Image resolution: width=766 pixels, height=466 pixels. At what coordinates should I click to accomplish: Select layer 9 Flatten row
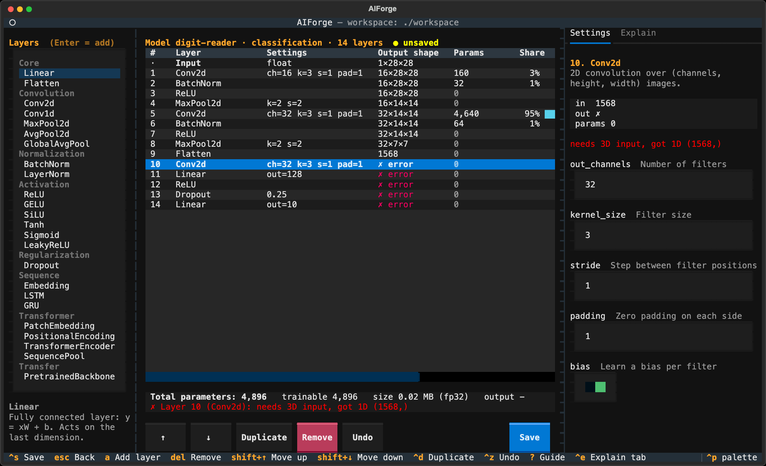tap(350, 154)
